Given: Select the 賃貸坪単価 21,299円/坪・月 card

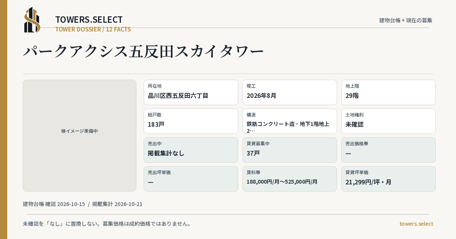Looking at the screenshot, I should point(388,179).
